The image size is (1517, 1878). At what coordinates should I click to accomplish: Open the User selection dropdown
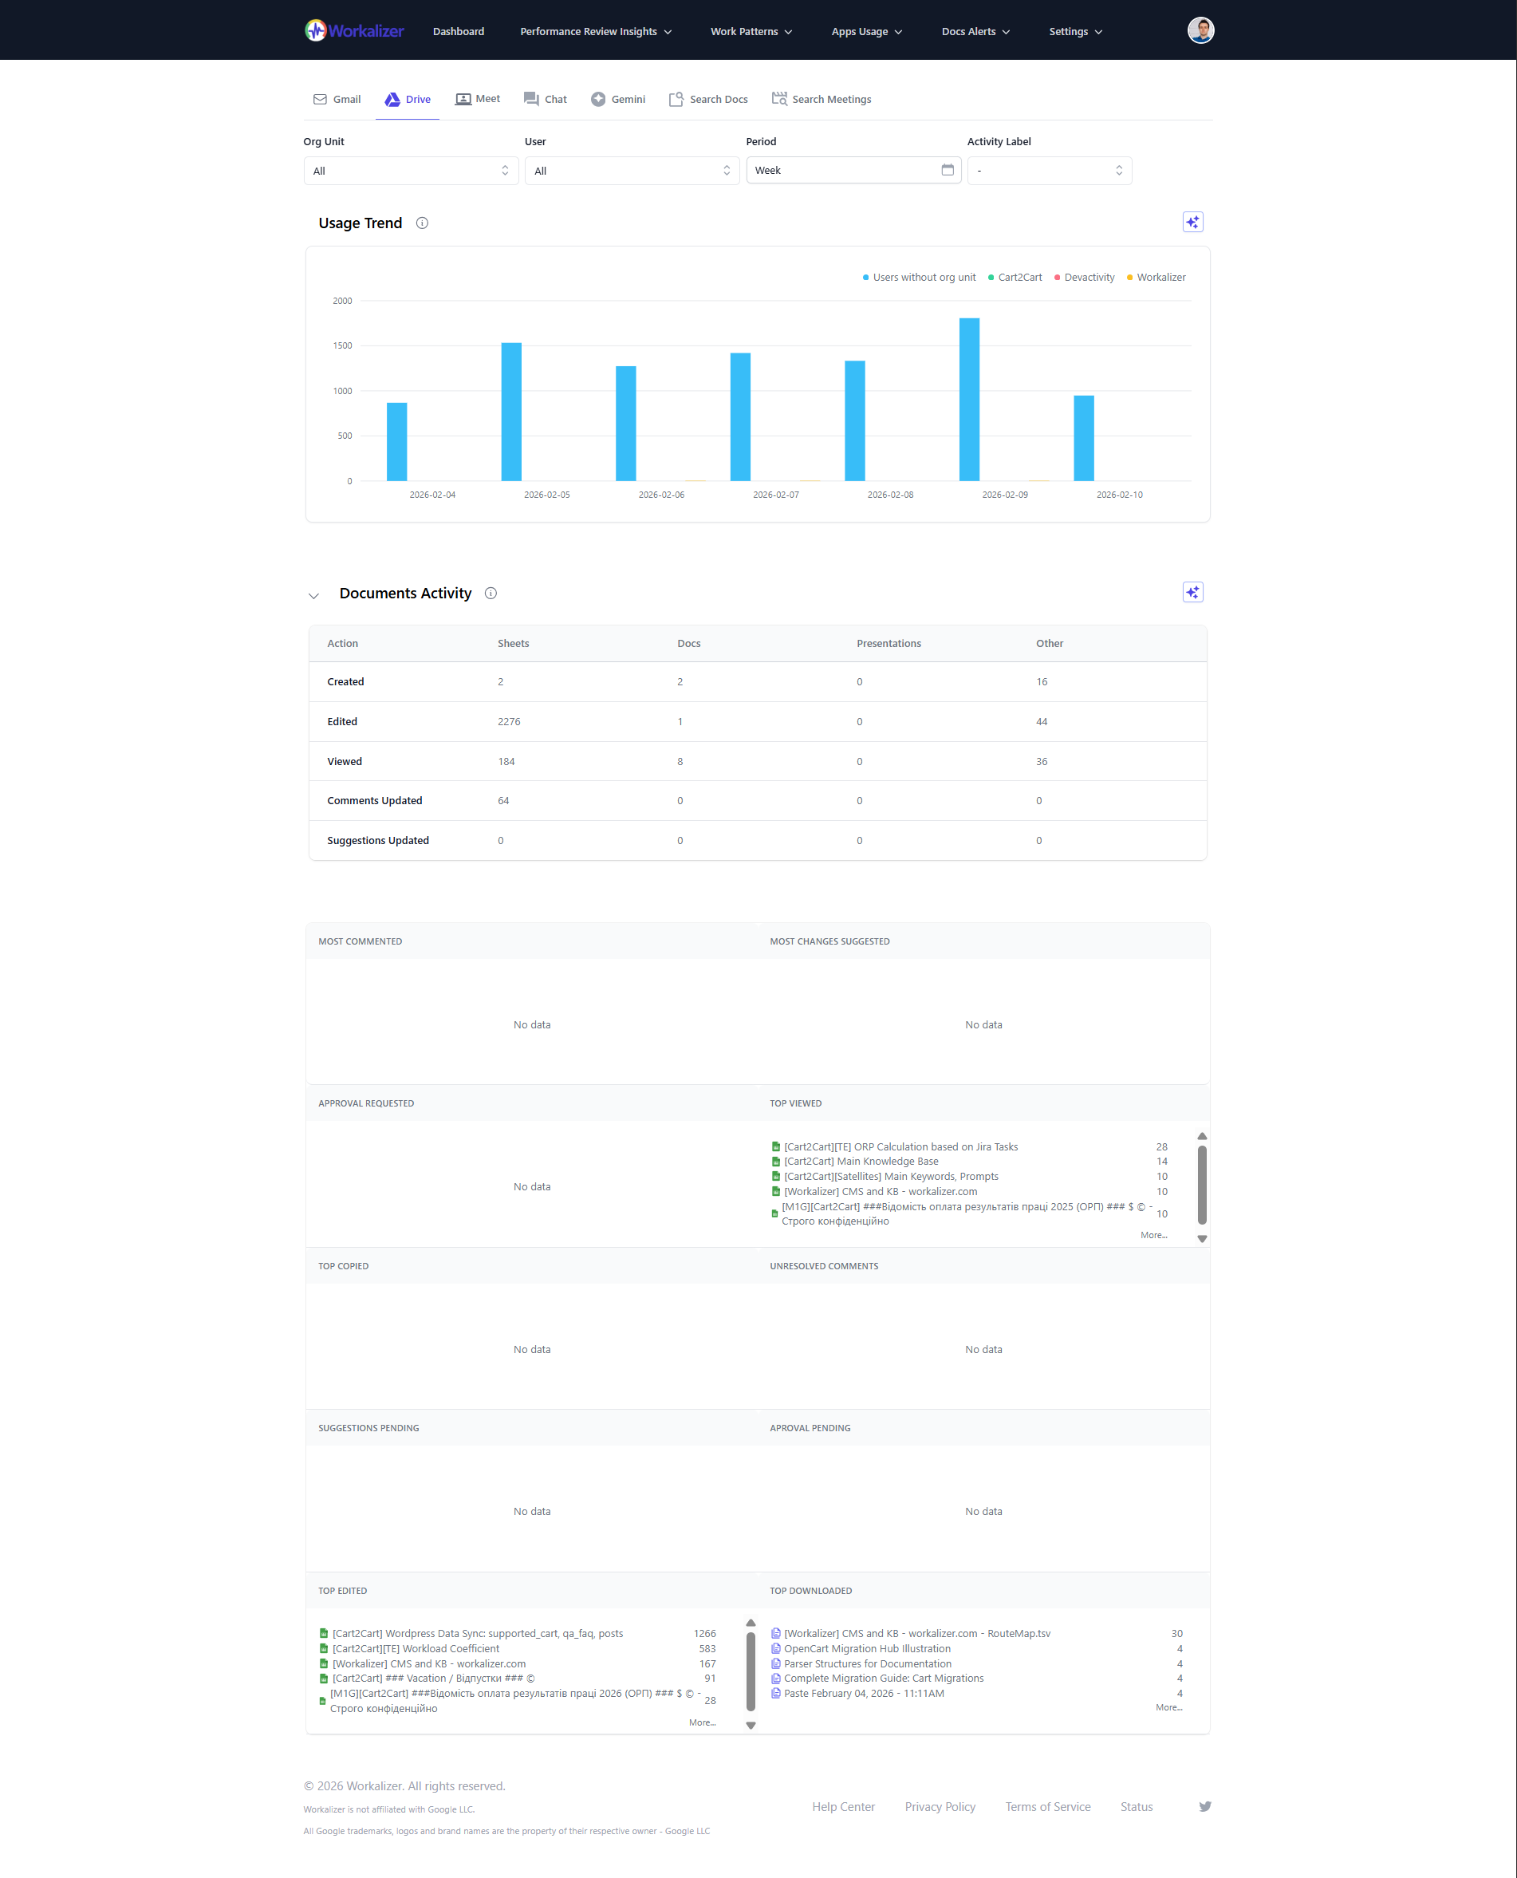632,170
